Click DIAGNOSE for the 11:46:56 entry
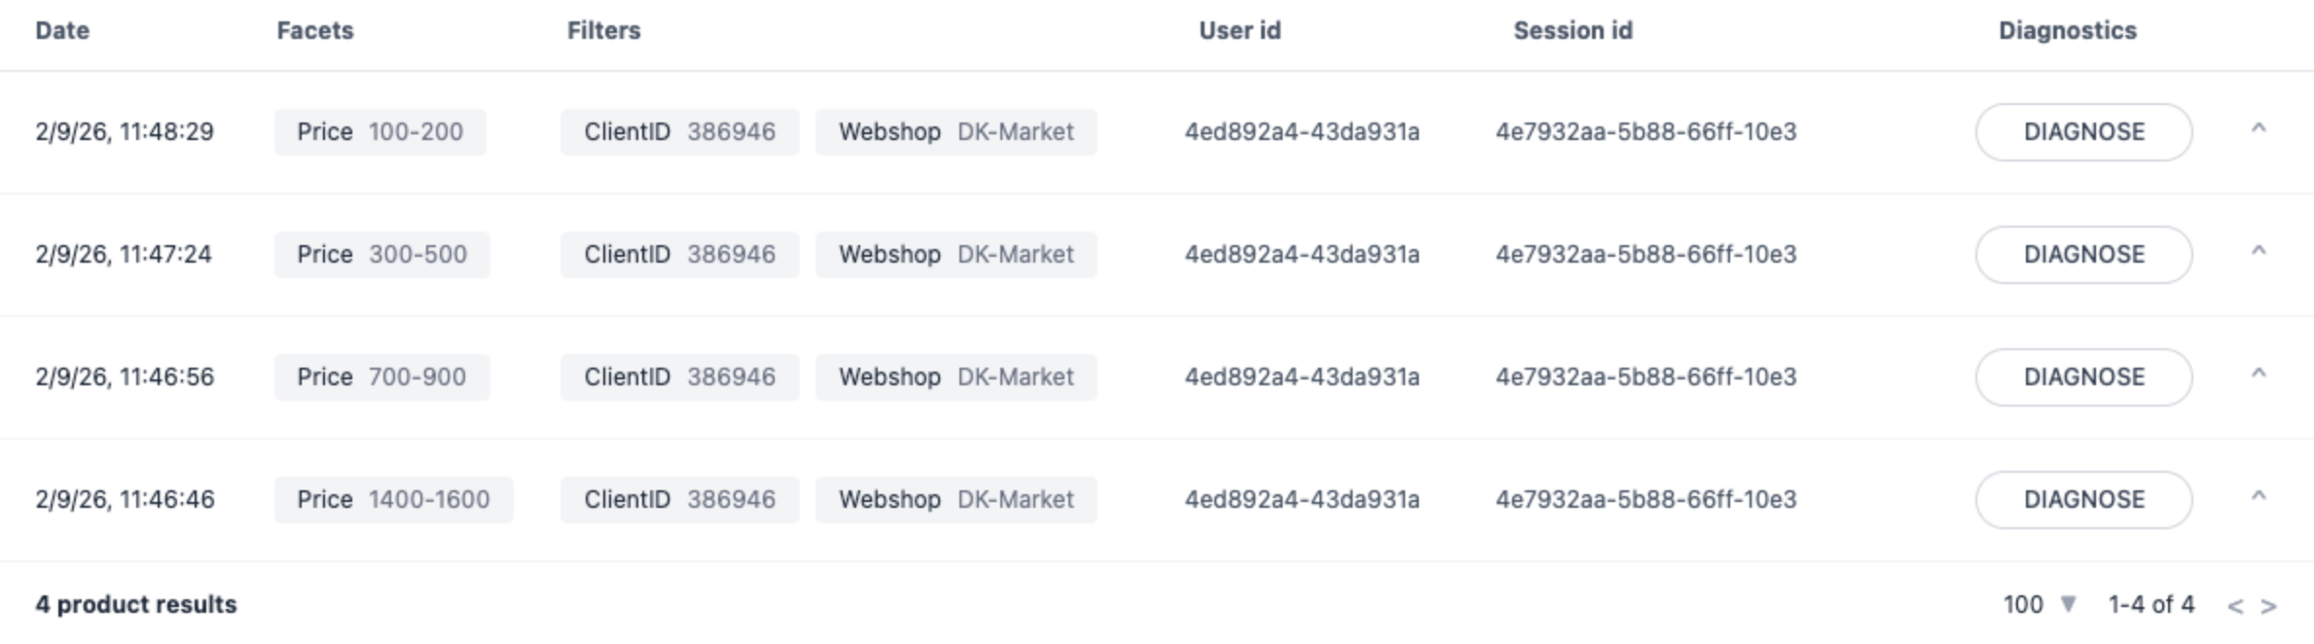The width and height of the screenshot is (2314, 644). 2083,377
